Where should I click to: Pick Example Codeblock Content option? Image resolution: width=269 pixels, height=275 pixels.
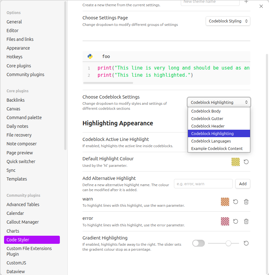(x=217, y=148)
